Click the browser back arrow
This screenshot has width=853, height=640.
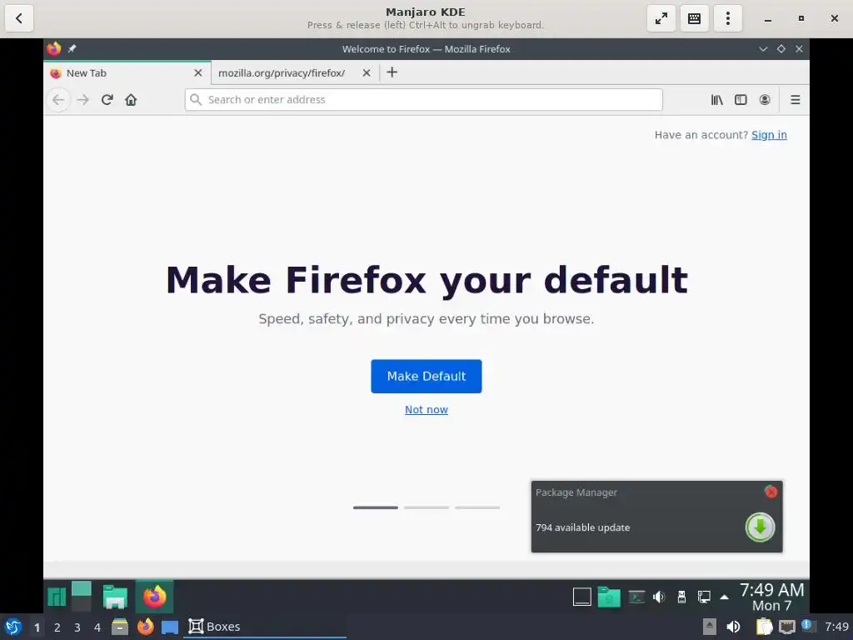58,100
